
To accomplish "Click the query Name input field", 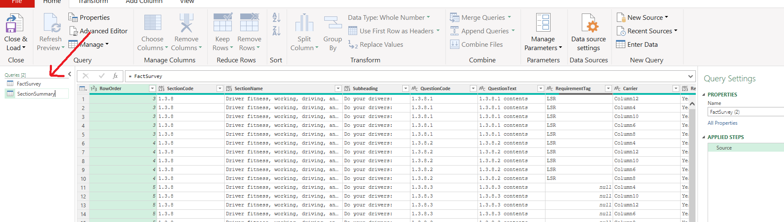I will (x=745, y=112).
